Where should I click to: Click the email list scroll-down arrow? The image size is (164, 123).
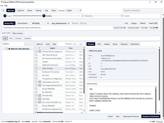(x=84, y=111)
